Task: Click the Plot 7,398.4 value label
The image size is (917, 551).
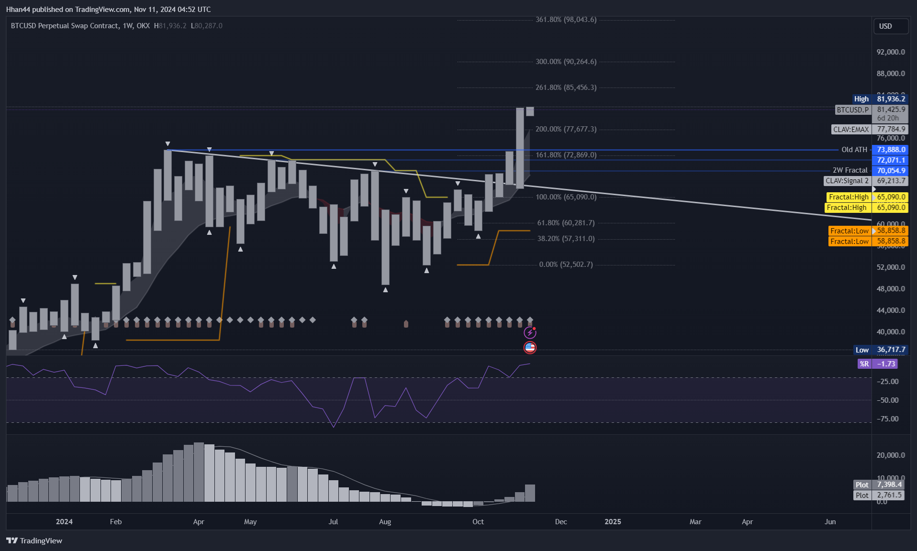Action: pyautogui.click(x=879, y=485)
